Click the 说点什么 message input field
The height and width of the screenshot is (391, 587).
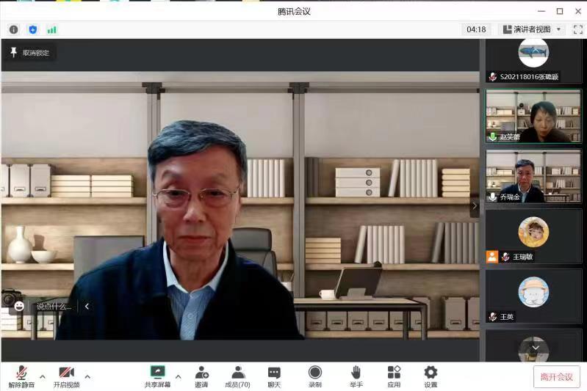[54, 307]
